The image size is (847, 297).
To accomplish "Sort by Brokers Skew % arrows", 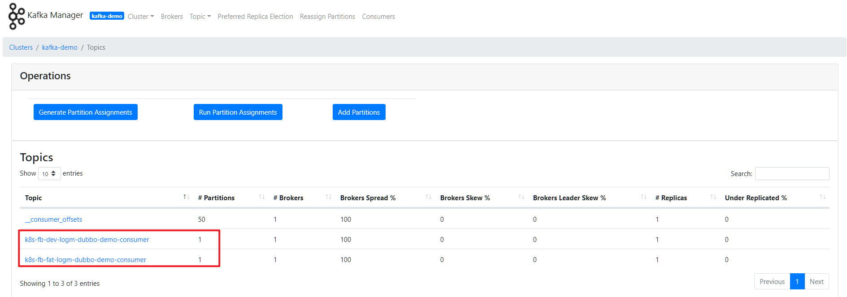I will tap(521, 197).
